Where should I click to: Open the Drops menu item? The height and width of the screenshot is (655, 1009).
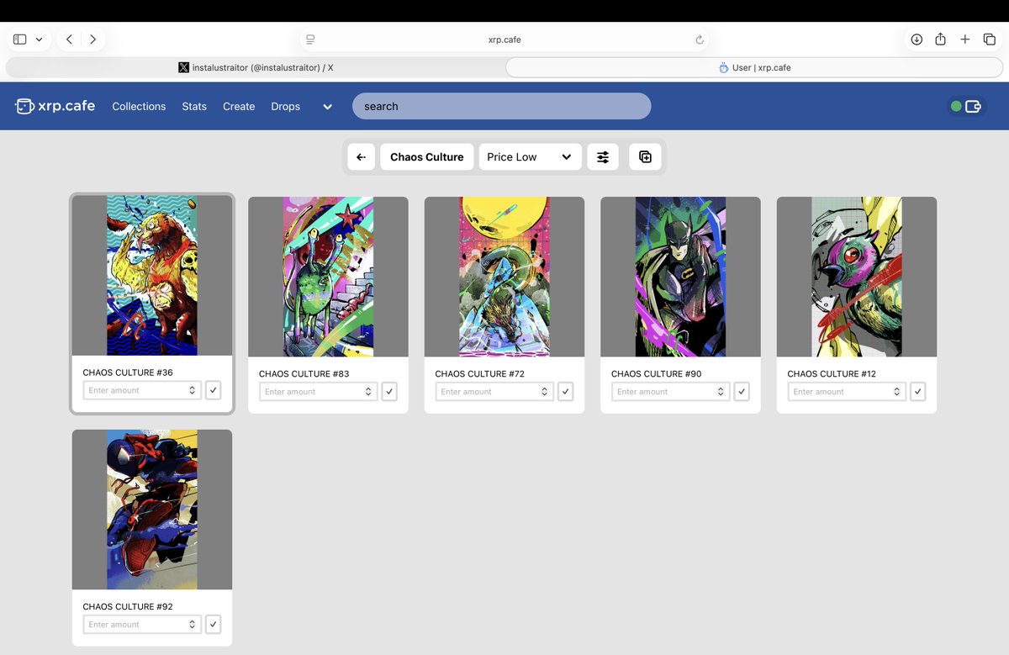click(x=286, y=107)
